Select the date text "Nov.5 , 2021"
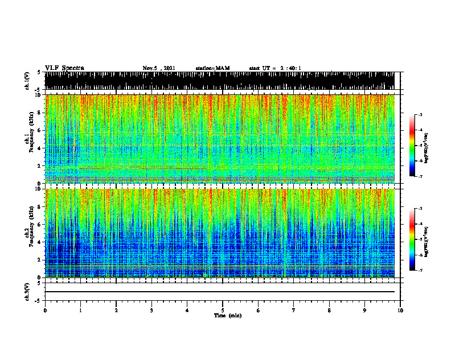 159,68
